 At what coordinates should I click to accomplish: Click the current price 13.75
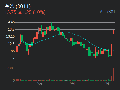[10, 12]
